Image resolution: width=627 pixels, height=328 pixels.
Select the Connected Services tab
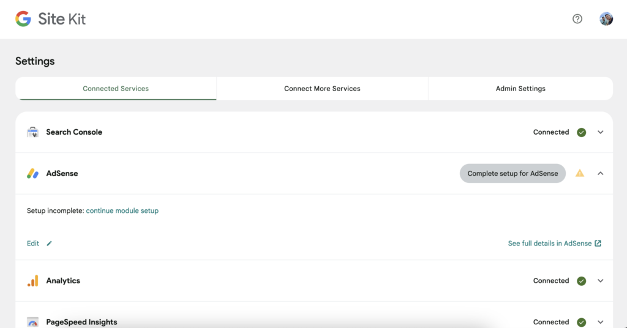pyautogui.click(x=116, y=89)
